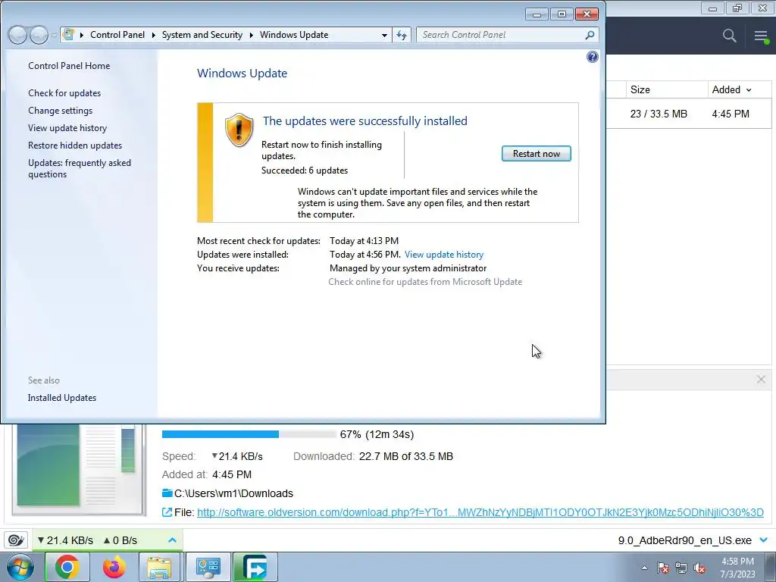Open the recent pages dropdown arrow
This screenshot has width=776, height=582.
tap(54, 35)
